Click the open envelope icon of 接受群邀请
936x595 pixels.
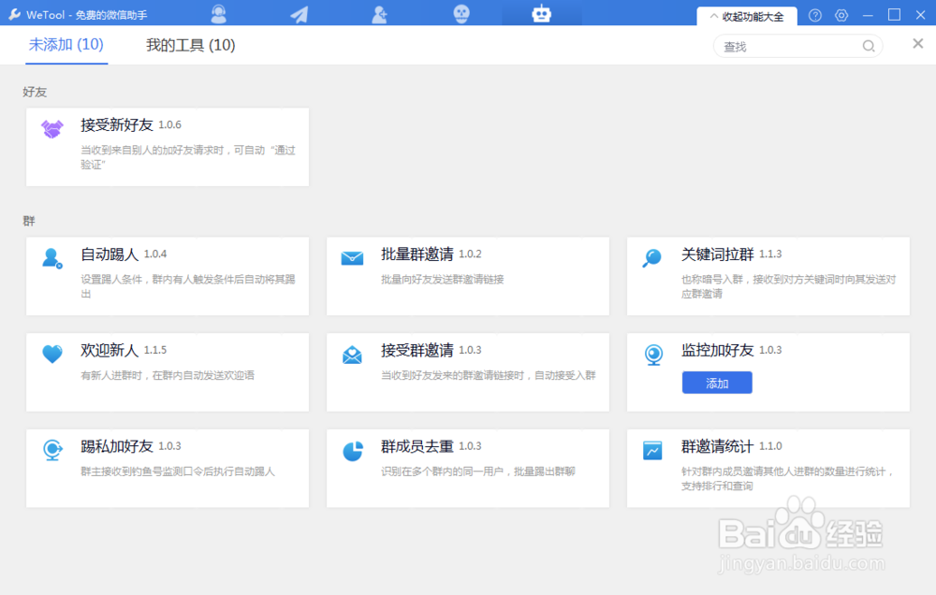coord(352,355)
